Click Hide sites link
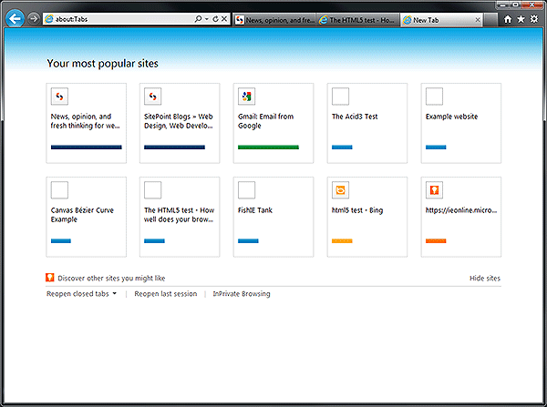Screen dimensions: 547x407 click(x=484, y=279)
